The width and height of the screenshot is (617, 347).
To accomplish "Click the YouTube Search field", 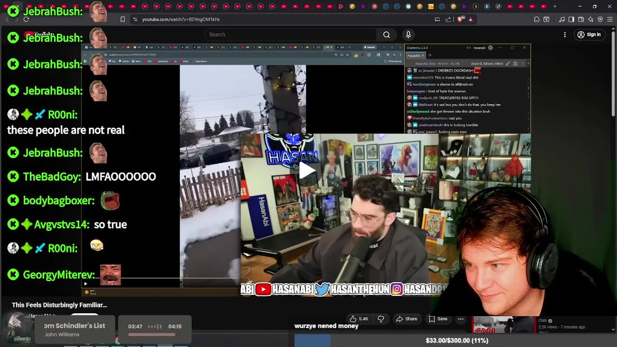I will 290,35.
